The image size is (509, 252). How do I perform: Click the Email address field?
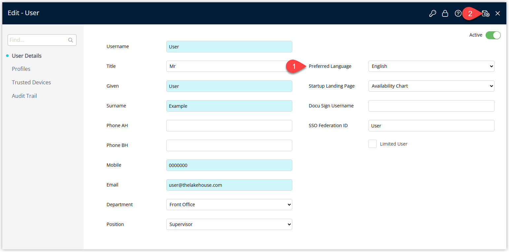click(229, 185)
